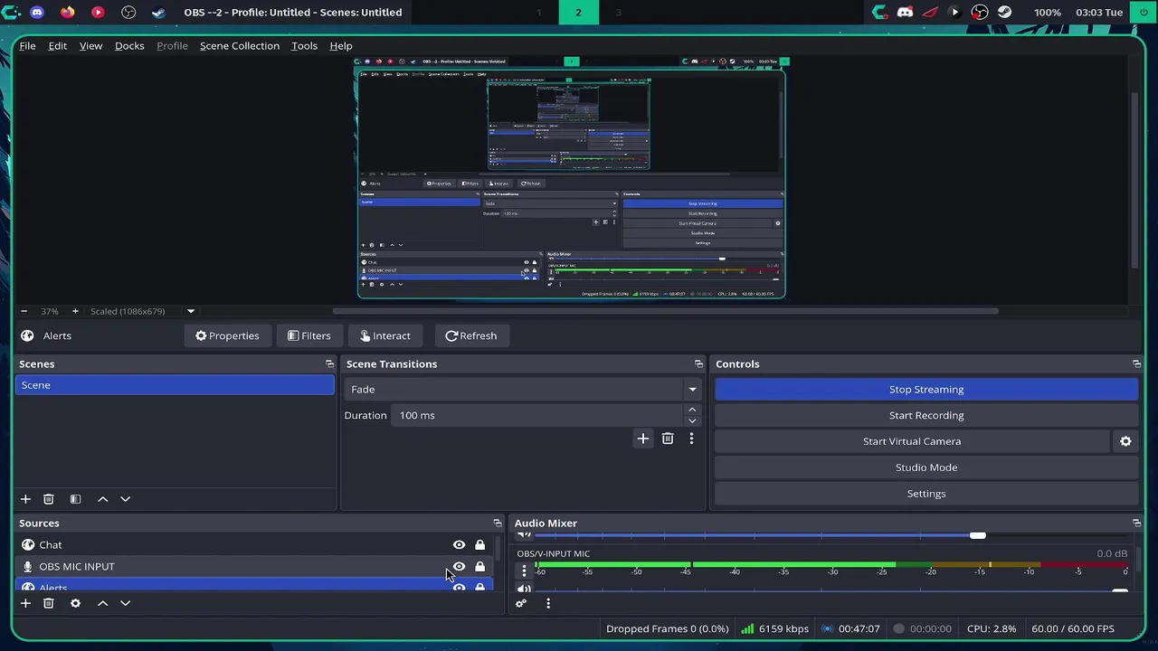Zoom in the preview with plus icon
1158x651 pixels.
(x=75, y=311)
